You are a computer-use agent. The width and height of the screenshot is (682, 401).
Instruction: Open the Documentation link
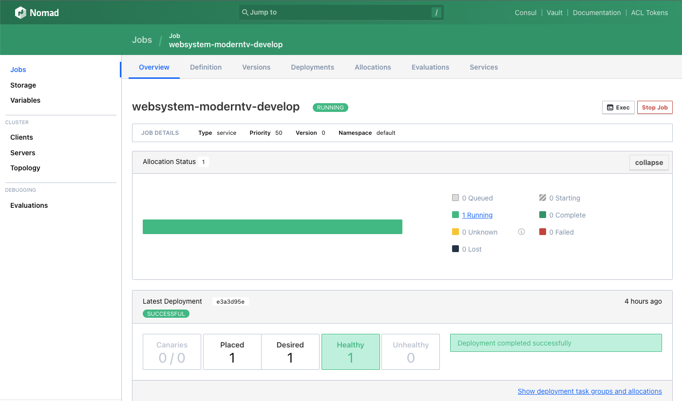[x=597, y=13]
